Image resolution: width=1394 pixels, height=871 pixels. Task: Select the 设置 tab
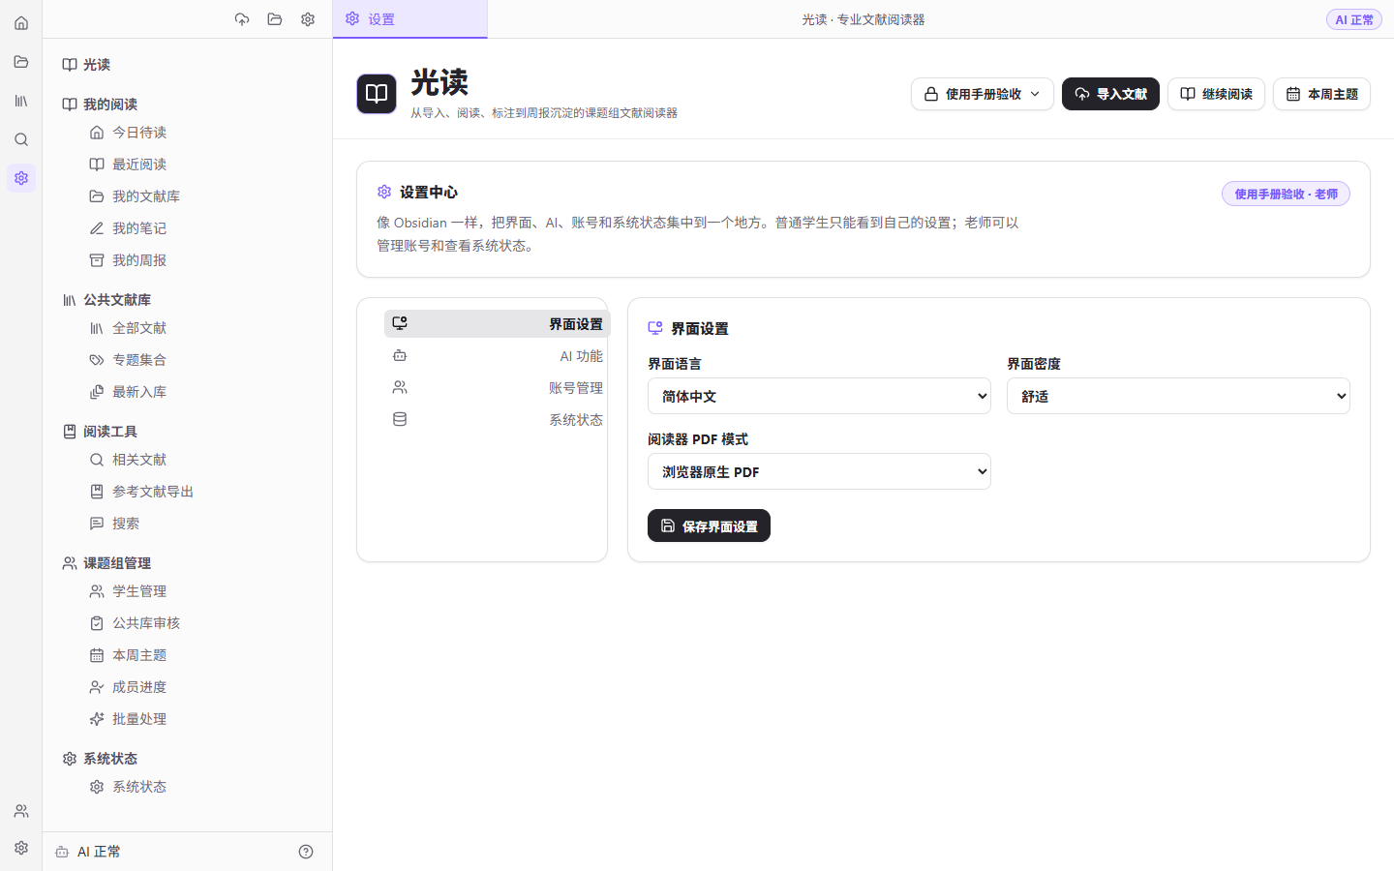coord(409,19)
